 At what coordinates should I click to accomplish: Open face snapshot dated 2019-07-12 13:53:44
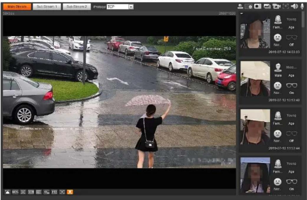pos(255,127)
